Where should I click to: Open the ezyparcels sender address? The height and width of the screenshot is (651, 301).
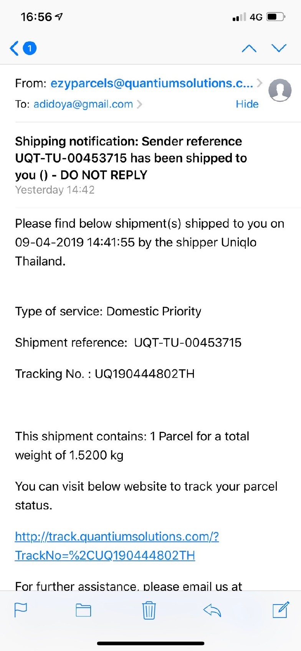tap(152, 83)
